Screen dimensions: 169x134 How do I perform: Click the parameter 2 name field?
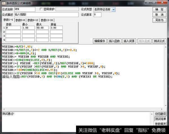point(13,32)
